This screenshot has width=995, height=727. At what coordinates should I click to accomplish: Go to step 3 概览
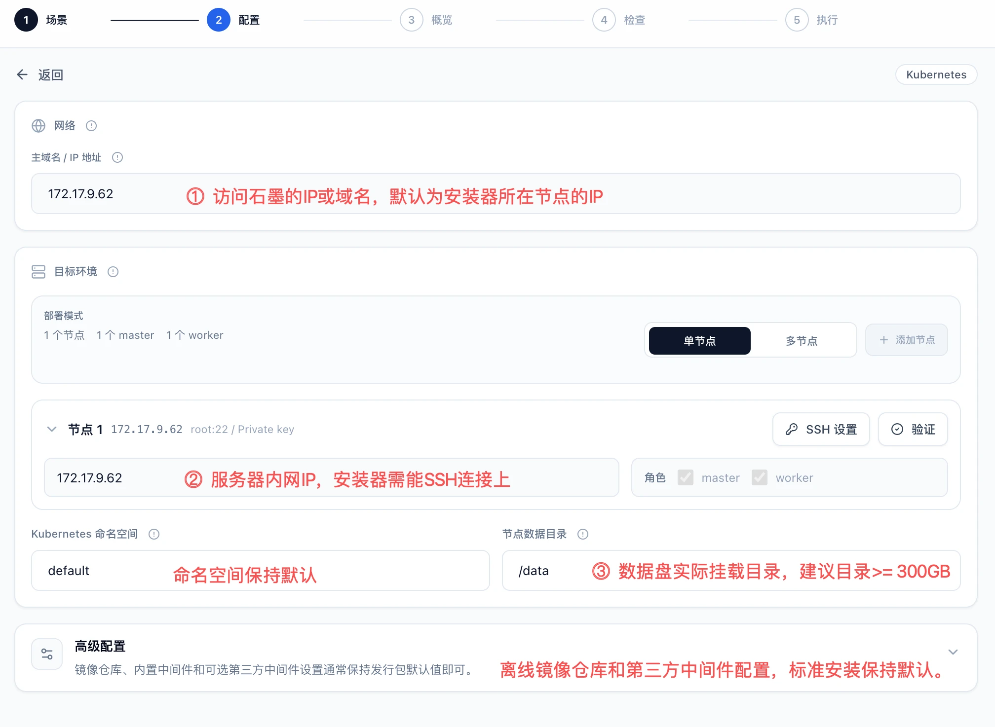[412, 20]
